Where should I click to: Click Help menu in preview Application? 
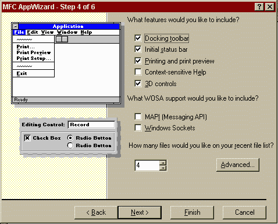tap(86, 32)
